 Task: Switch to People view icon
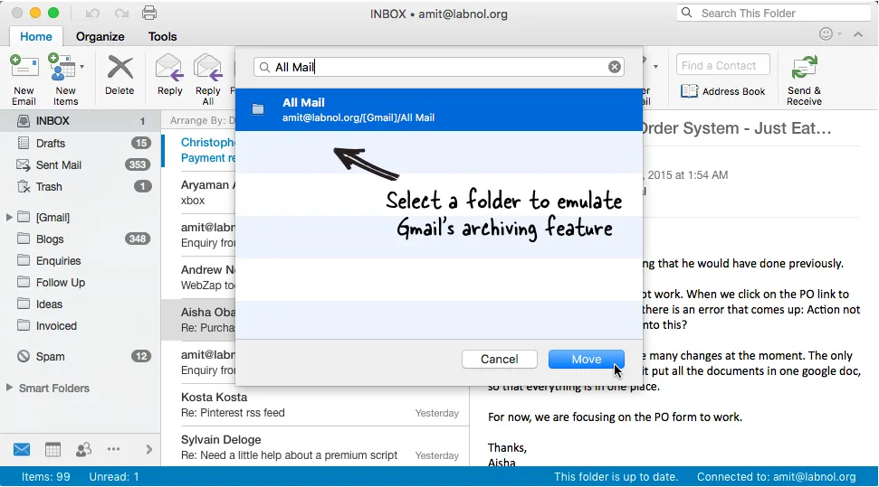coord(83,449)
